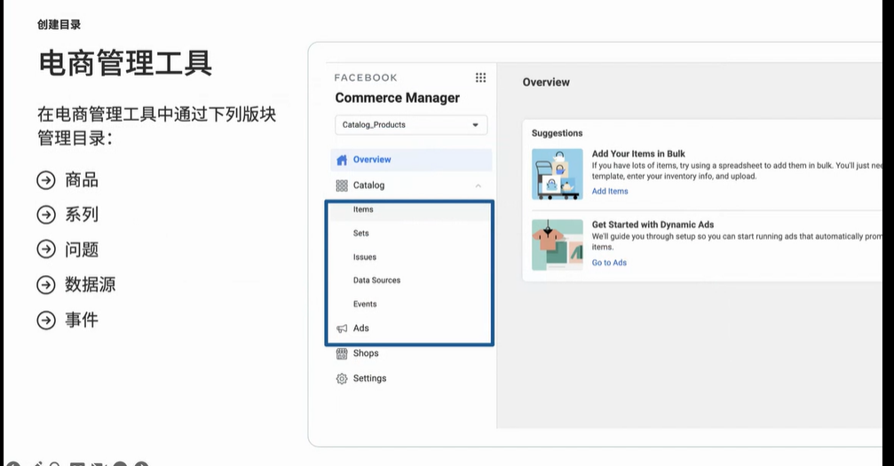
Task: Open the Facebook apps grid menu
Action: tap(480, 77)
